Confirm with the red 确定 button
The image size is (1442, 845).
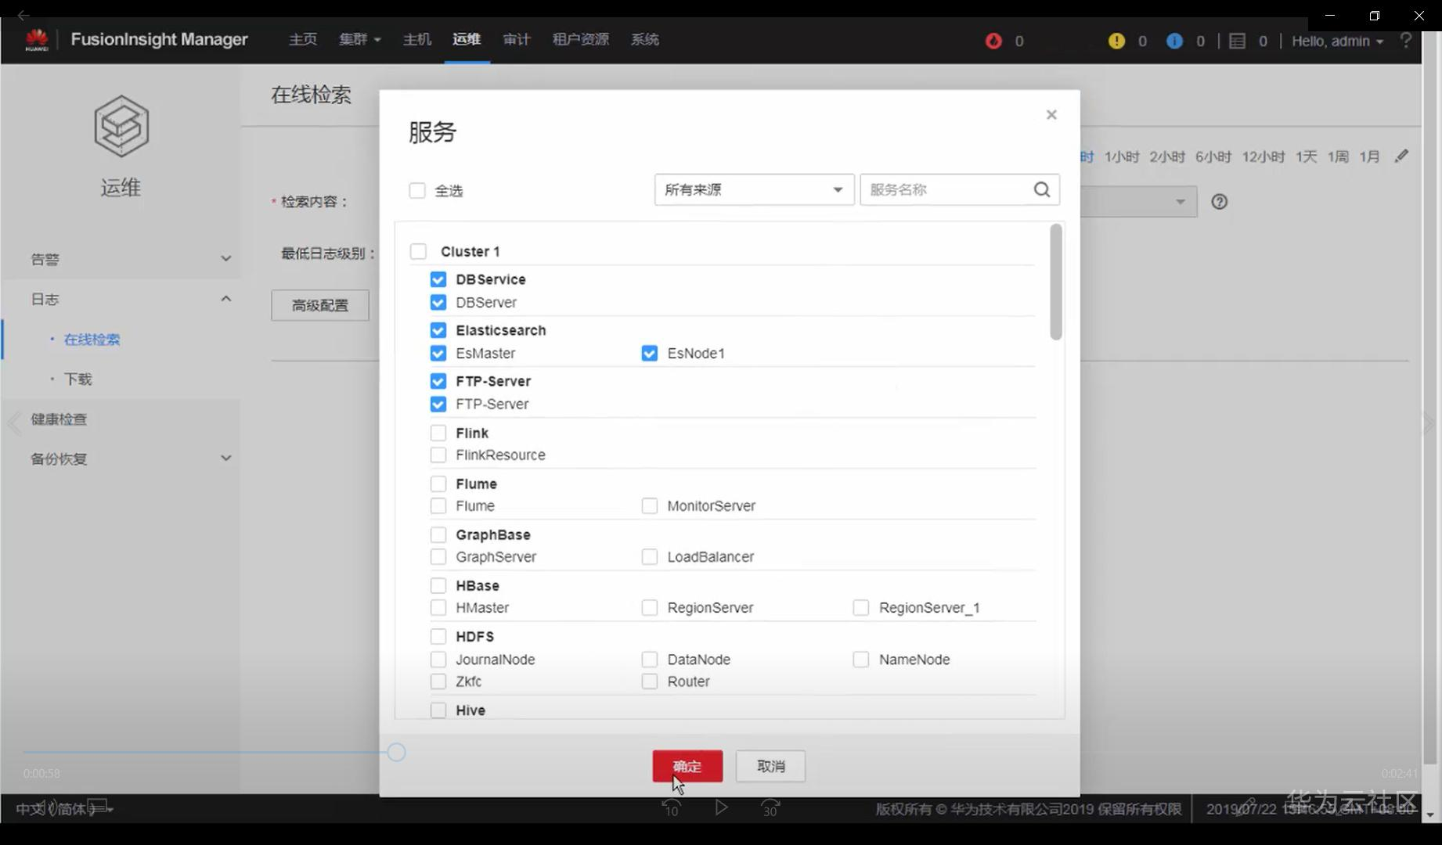687,766
